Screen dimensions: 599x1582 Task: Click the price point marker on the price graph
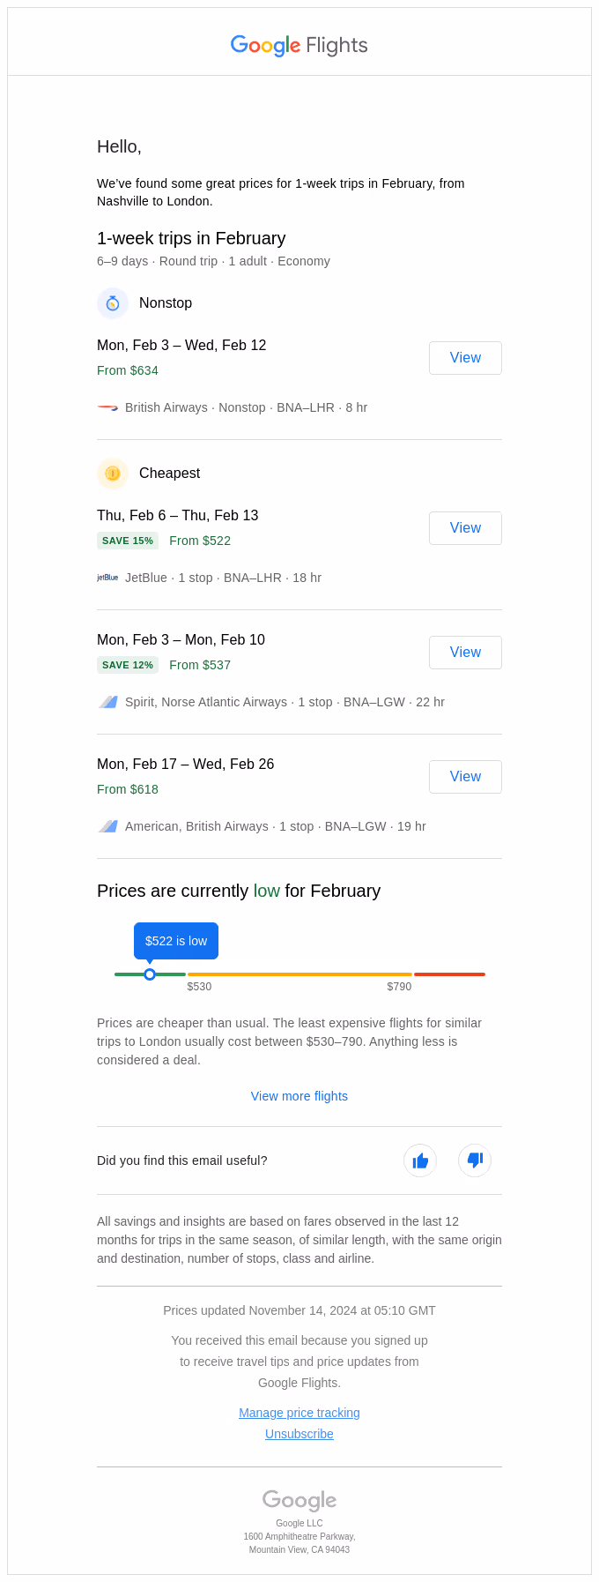tap(150, 974)
